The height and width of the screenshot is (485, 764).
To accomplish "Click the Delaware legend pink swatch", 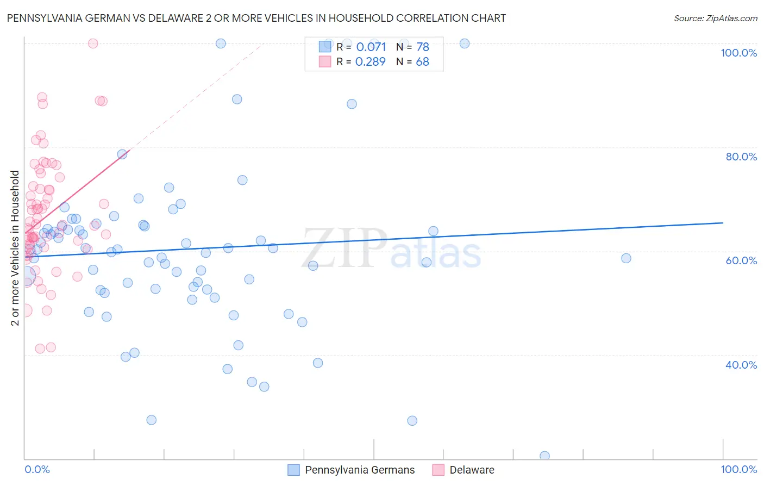I will (438, 470).
